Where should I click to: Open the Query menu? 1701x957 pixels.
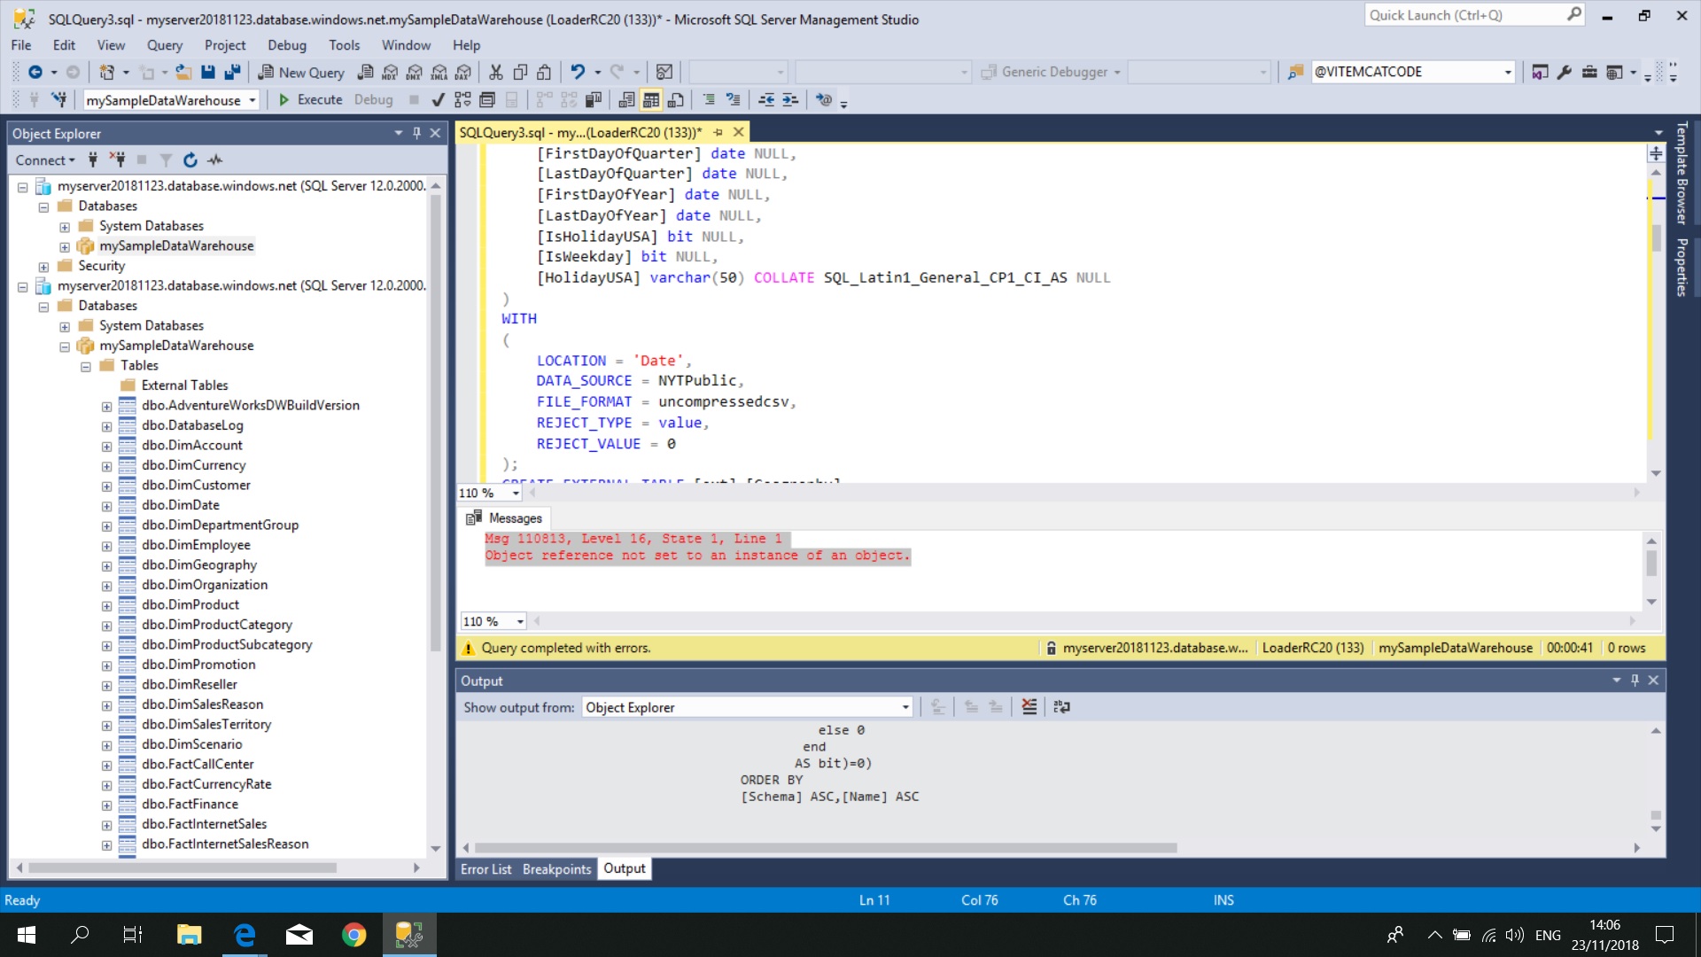point(165,44)
